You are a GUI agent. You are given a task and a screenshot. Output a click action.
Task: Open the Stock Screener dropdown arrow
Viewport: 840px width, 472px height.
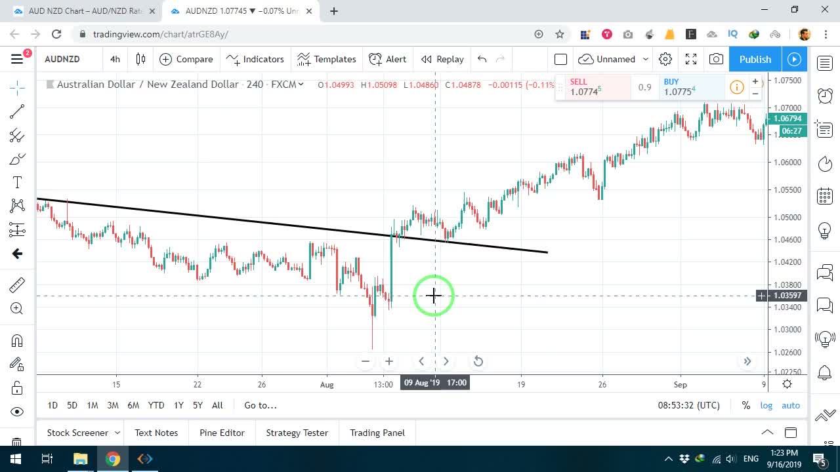point(117,433)
